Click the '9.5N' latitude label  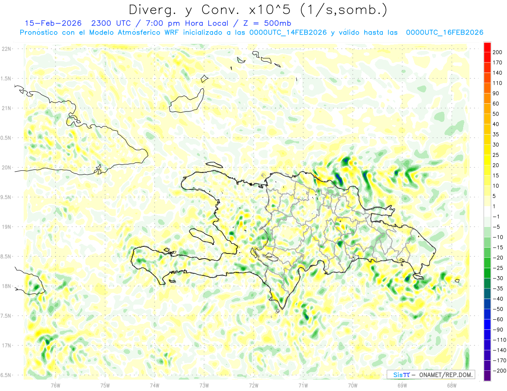pyautogui.click(x=6, y=197)
